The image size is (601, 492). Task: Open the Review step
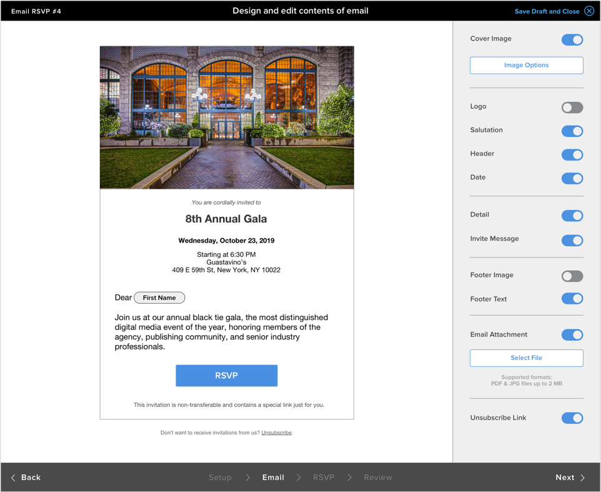pyautogui.click(x=378, y=478)
